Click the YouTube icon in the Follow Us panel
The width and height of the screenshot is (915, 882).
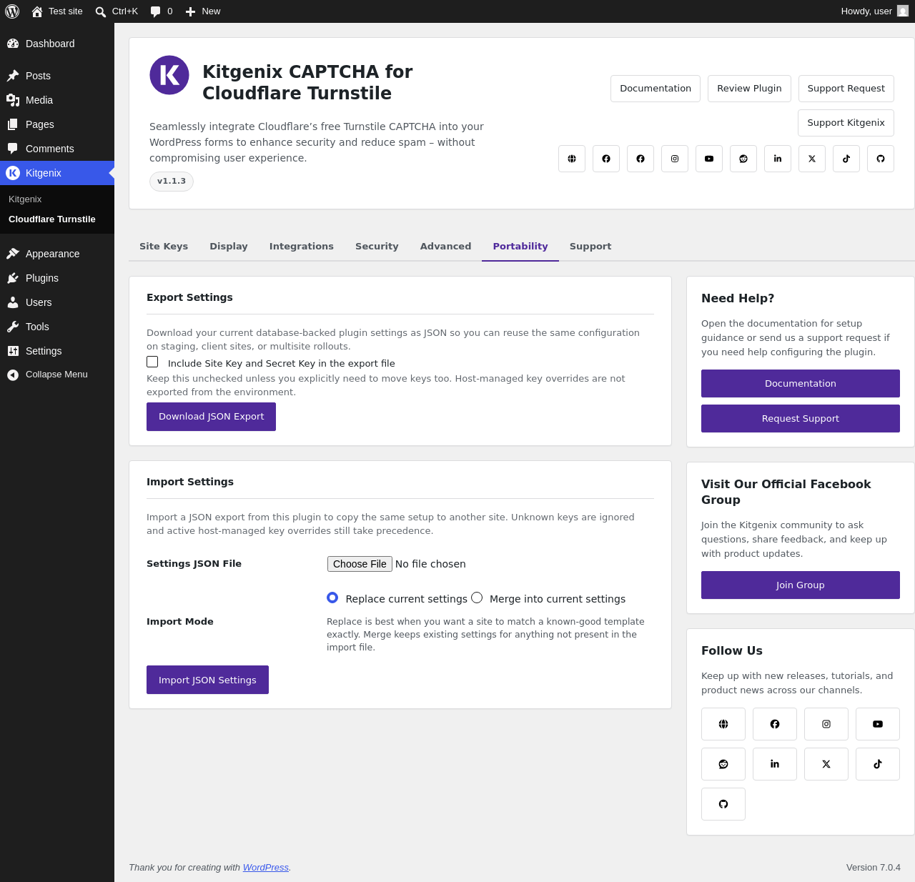tap(878, 724)
